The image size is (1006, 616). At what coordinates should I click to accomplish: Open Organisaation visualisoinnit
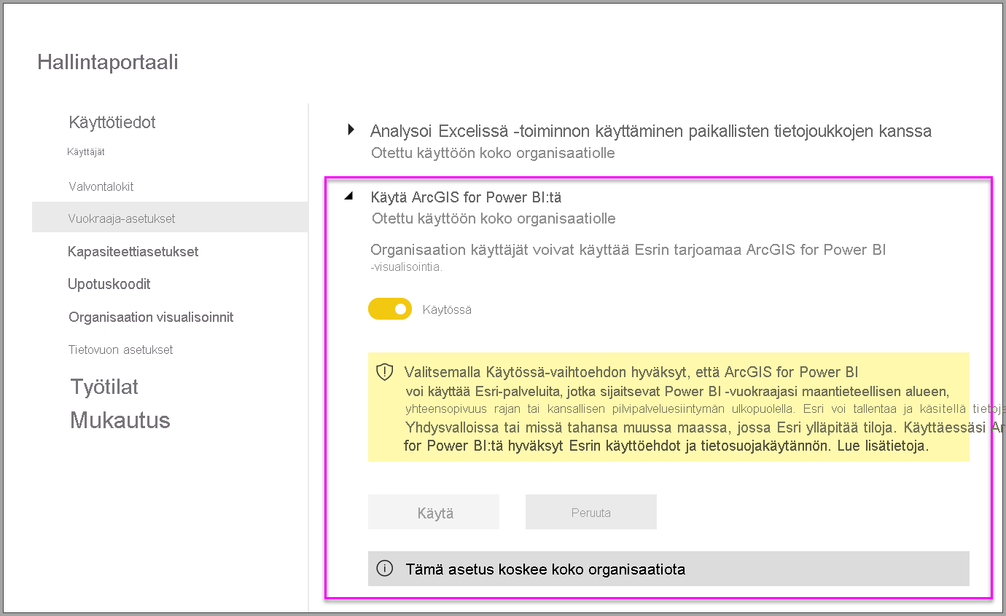(151, 317)
